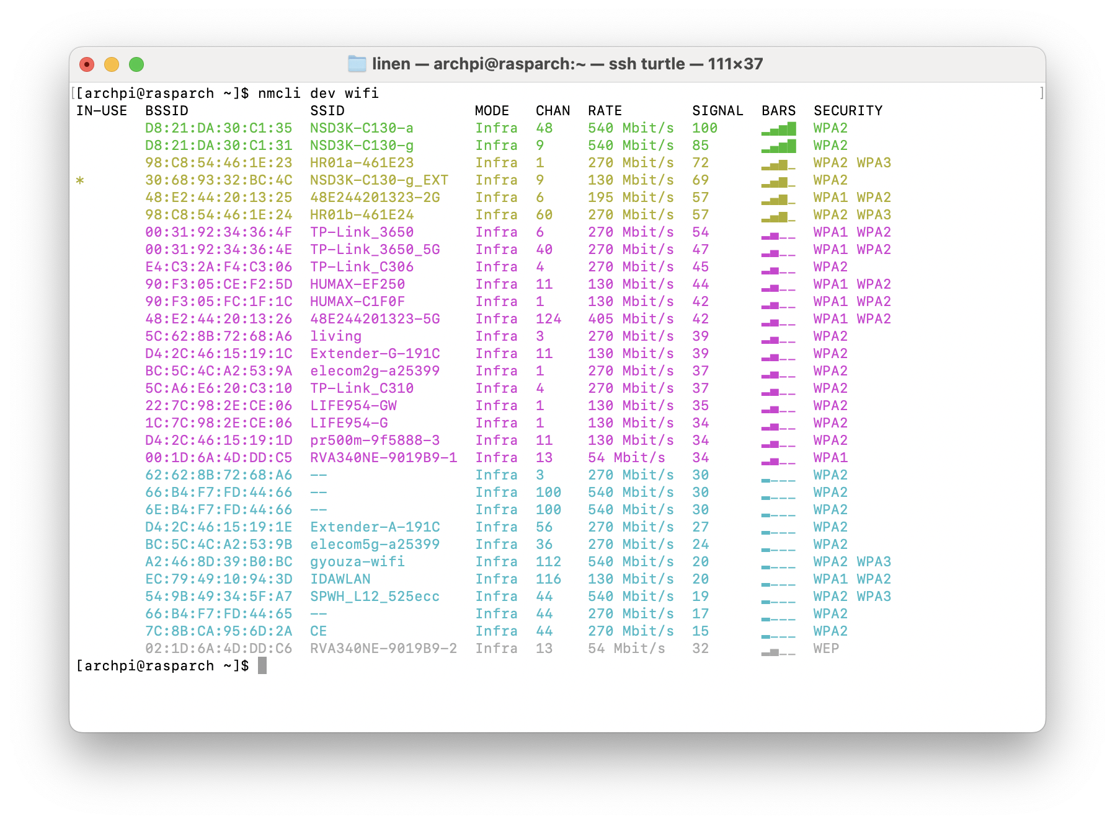Select the WEP security label on the last row
Image resolution: width=1115 pixels, height=824 pixels.
pos(825,648)
